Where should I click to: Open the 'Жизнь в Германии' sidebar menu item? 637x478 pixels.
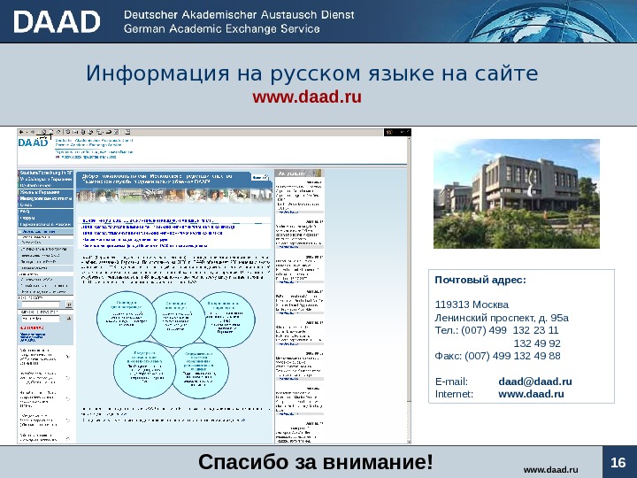pos(40,192)
